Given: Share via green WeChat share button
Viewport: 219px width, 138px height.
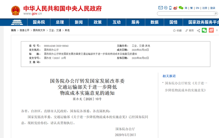Looking at the screenshot, I should [x=204, y=30].
